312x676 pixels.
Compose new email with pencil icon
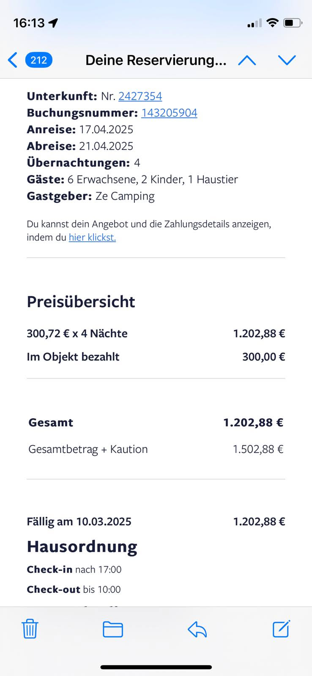point(281,629)
